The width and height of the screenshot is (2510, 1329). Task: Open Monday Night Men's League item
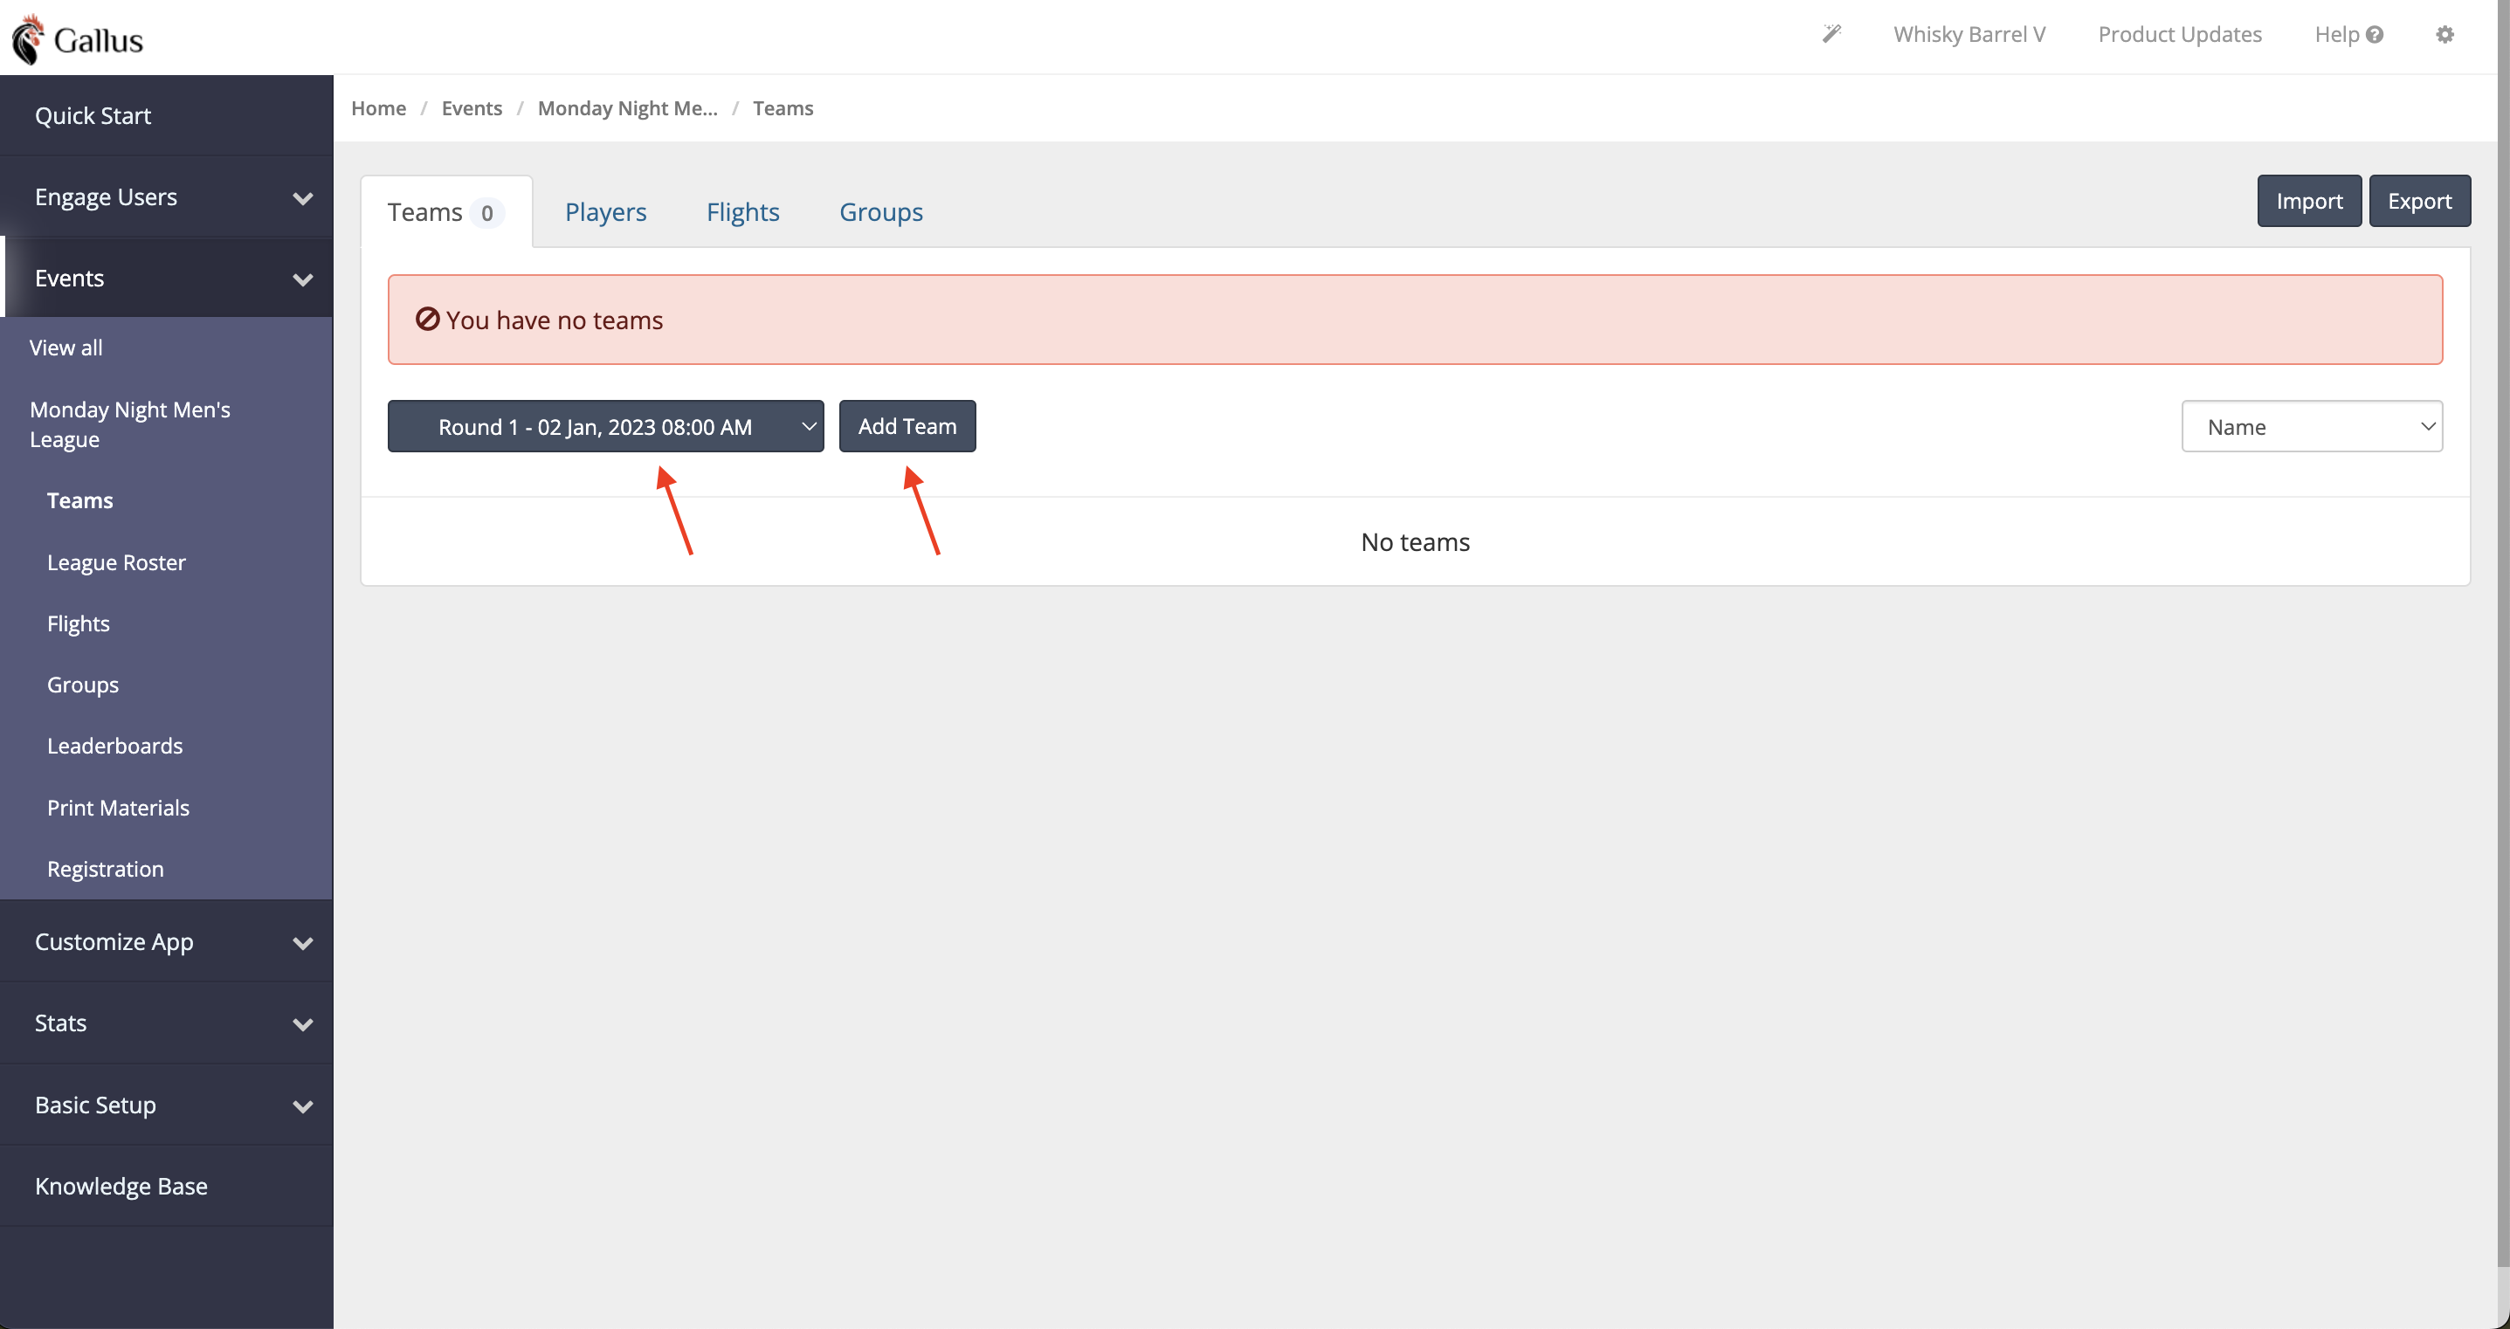(129, 423)
